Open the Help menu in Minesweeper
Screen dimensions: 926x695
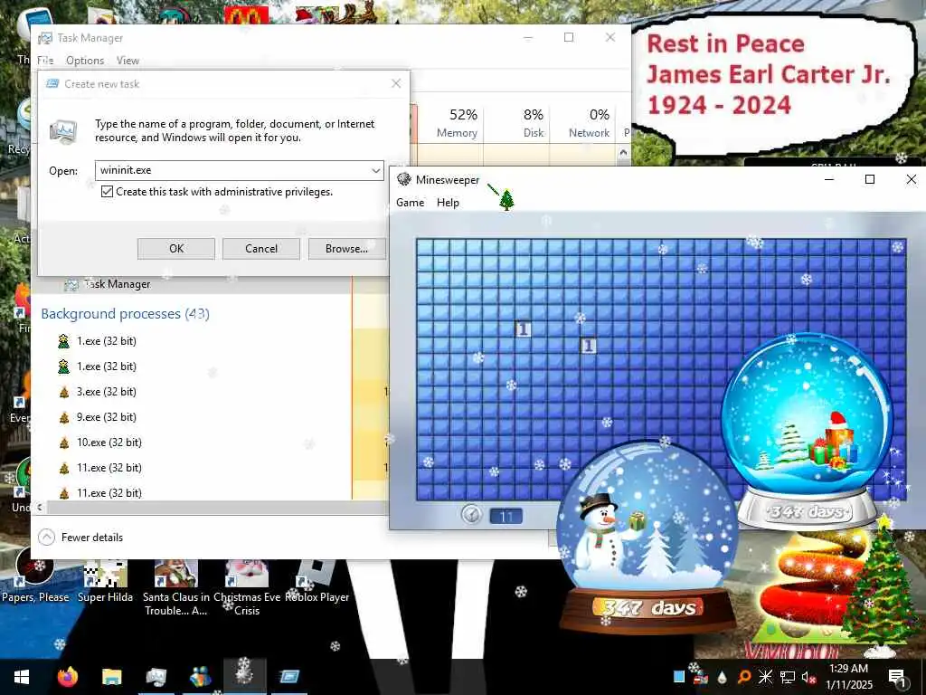448,203
